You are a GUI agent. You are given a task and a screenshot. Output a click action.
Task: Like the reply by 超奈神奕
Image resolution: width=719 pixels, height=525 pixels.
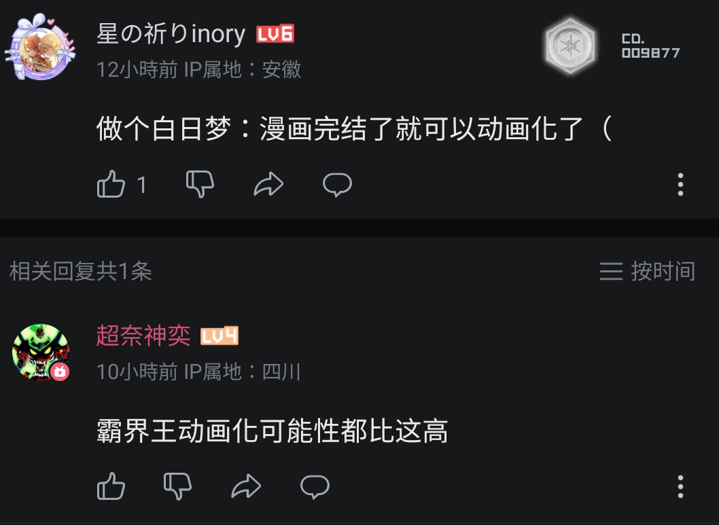111,486
